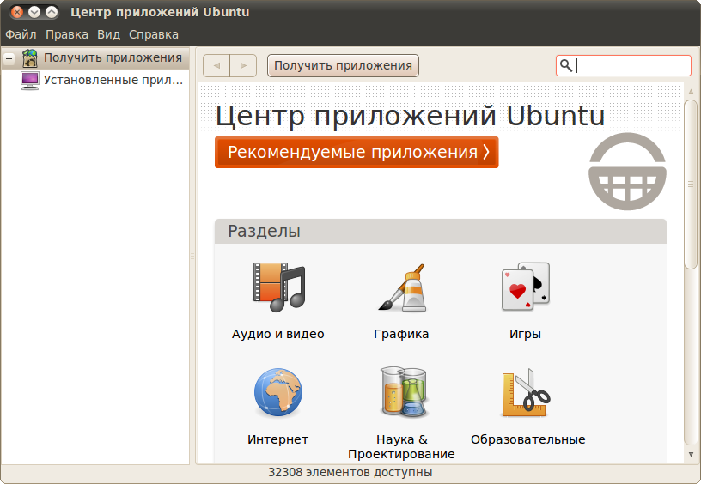Open the Файл menu
This screenshot has width=701, height=484.
click(21, 34)
